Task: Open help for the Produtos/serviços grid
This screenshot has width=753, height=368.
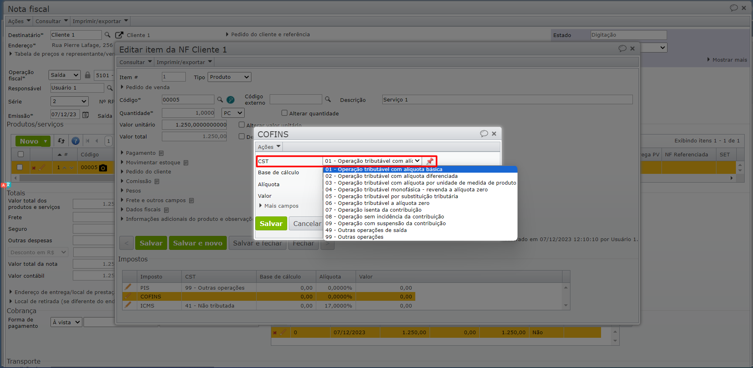Action: [76, 141]
